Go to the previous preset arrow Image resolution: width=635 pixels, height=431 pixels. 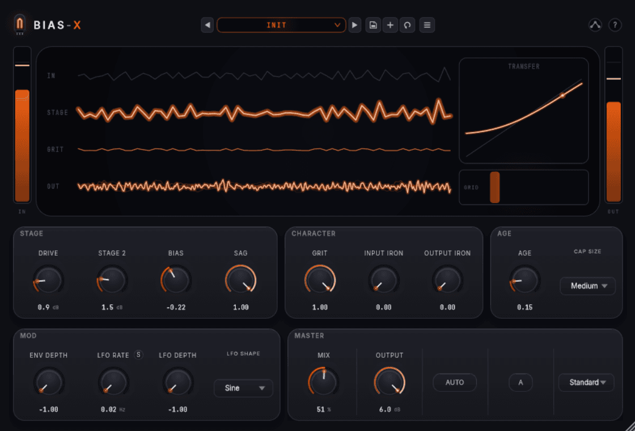(x=208, y=25)
